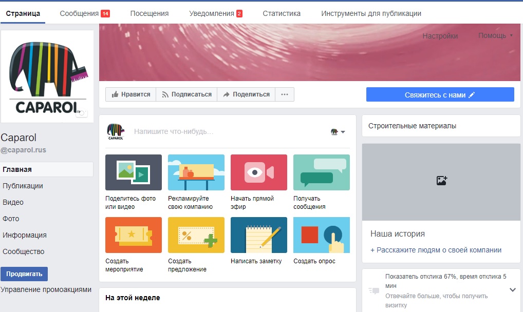Click the Нравится like button
523x312 pixels.
(130, 94)
